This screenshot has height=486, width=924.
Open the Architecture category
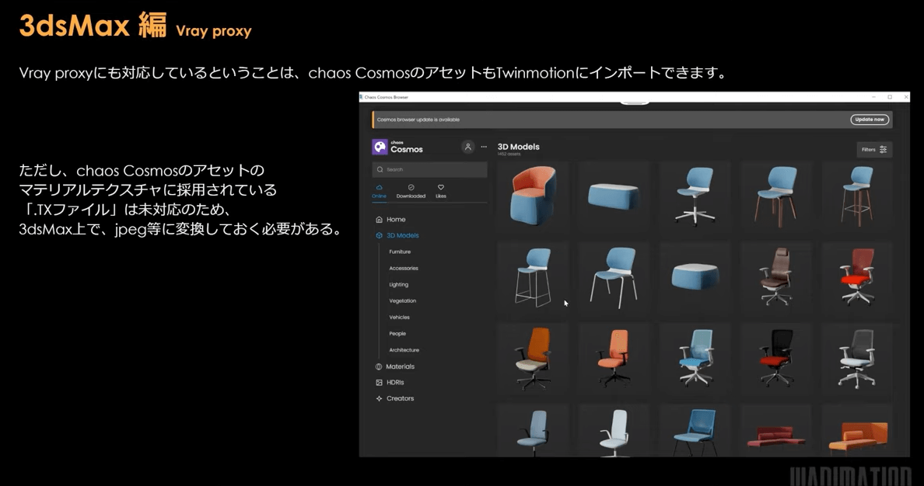(x=404, y=350)
